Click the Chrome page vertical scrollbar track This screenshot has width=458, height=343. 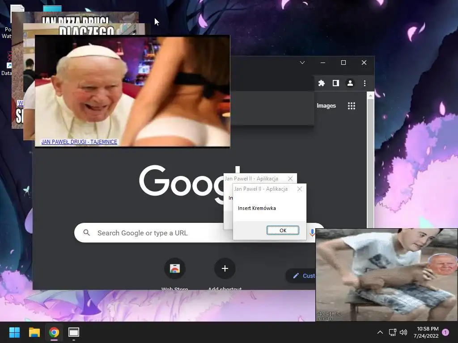pos(370,163)
